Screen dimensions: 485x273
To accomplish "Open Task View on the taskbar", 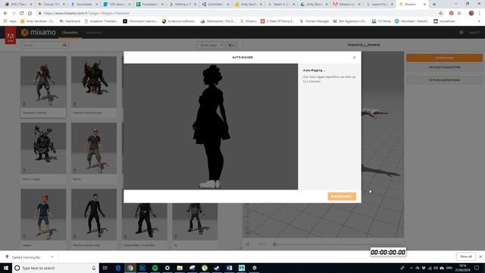I will 105,268.
